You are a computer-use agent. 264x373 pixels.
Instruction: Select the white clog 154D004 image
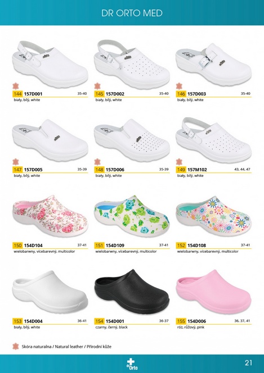coord(50,292)
